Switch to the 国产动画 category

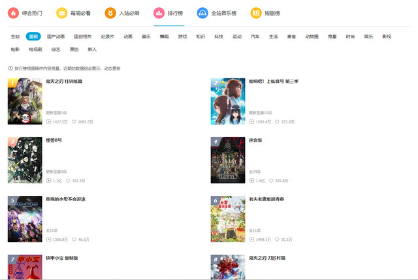56,37
